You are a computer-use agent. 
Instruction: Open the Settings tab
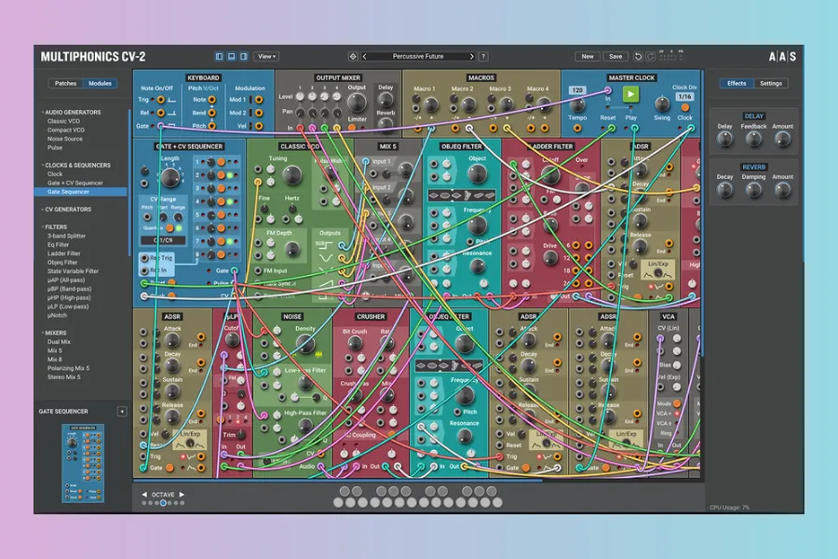771,84
